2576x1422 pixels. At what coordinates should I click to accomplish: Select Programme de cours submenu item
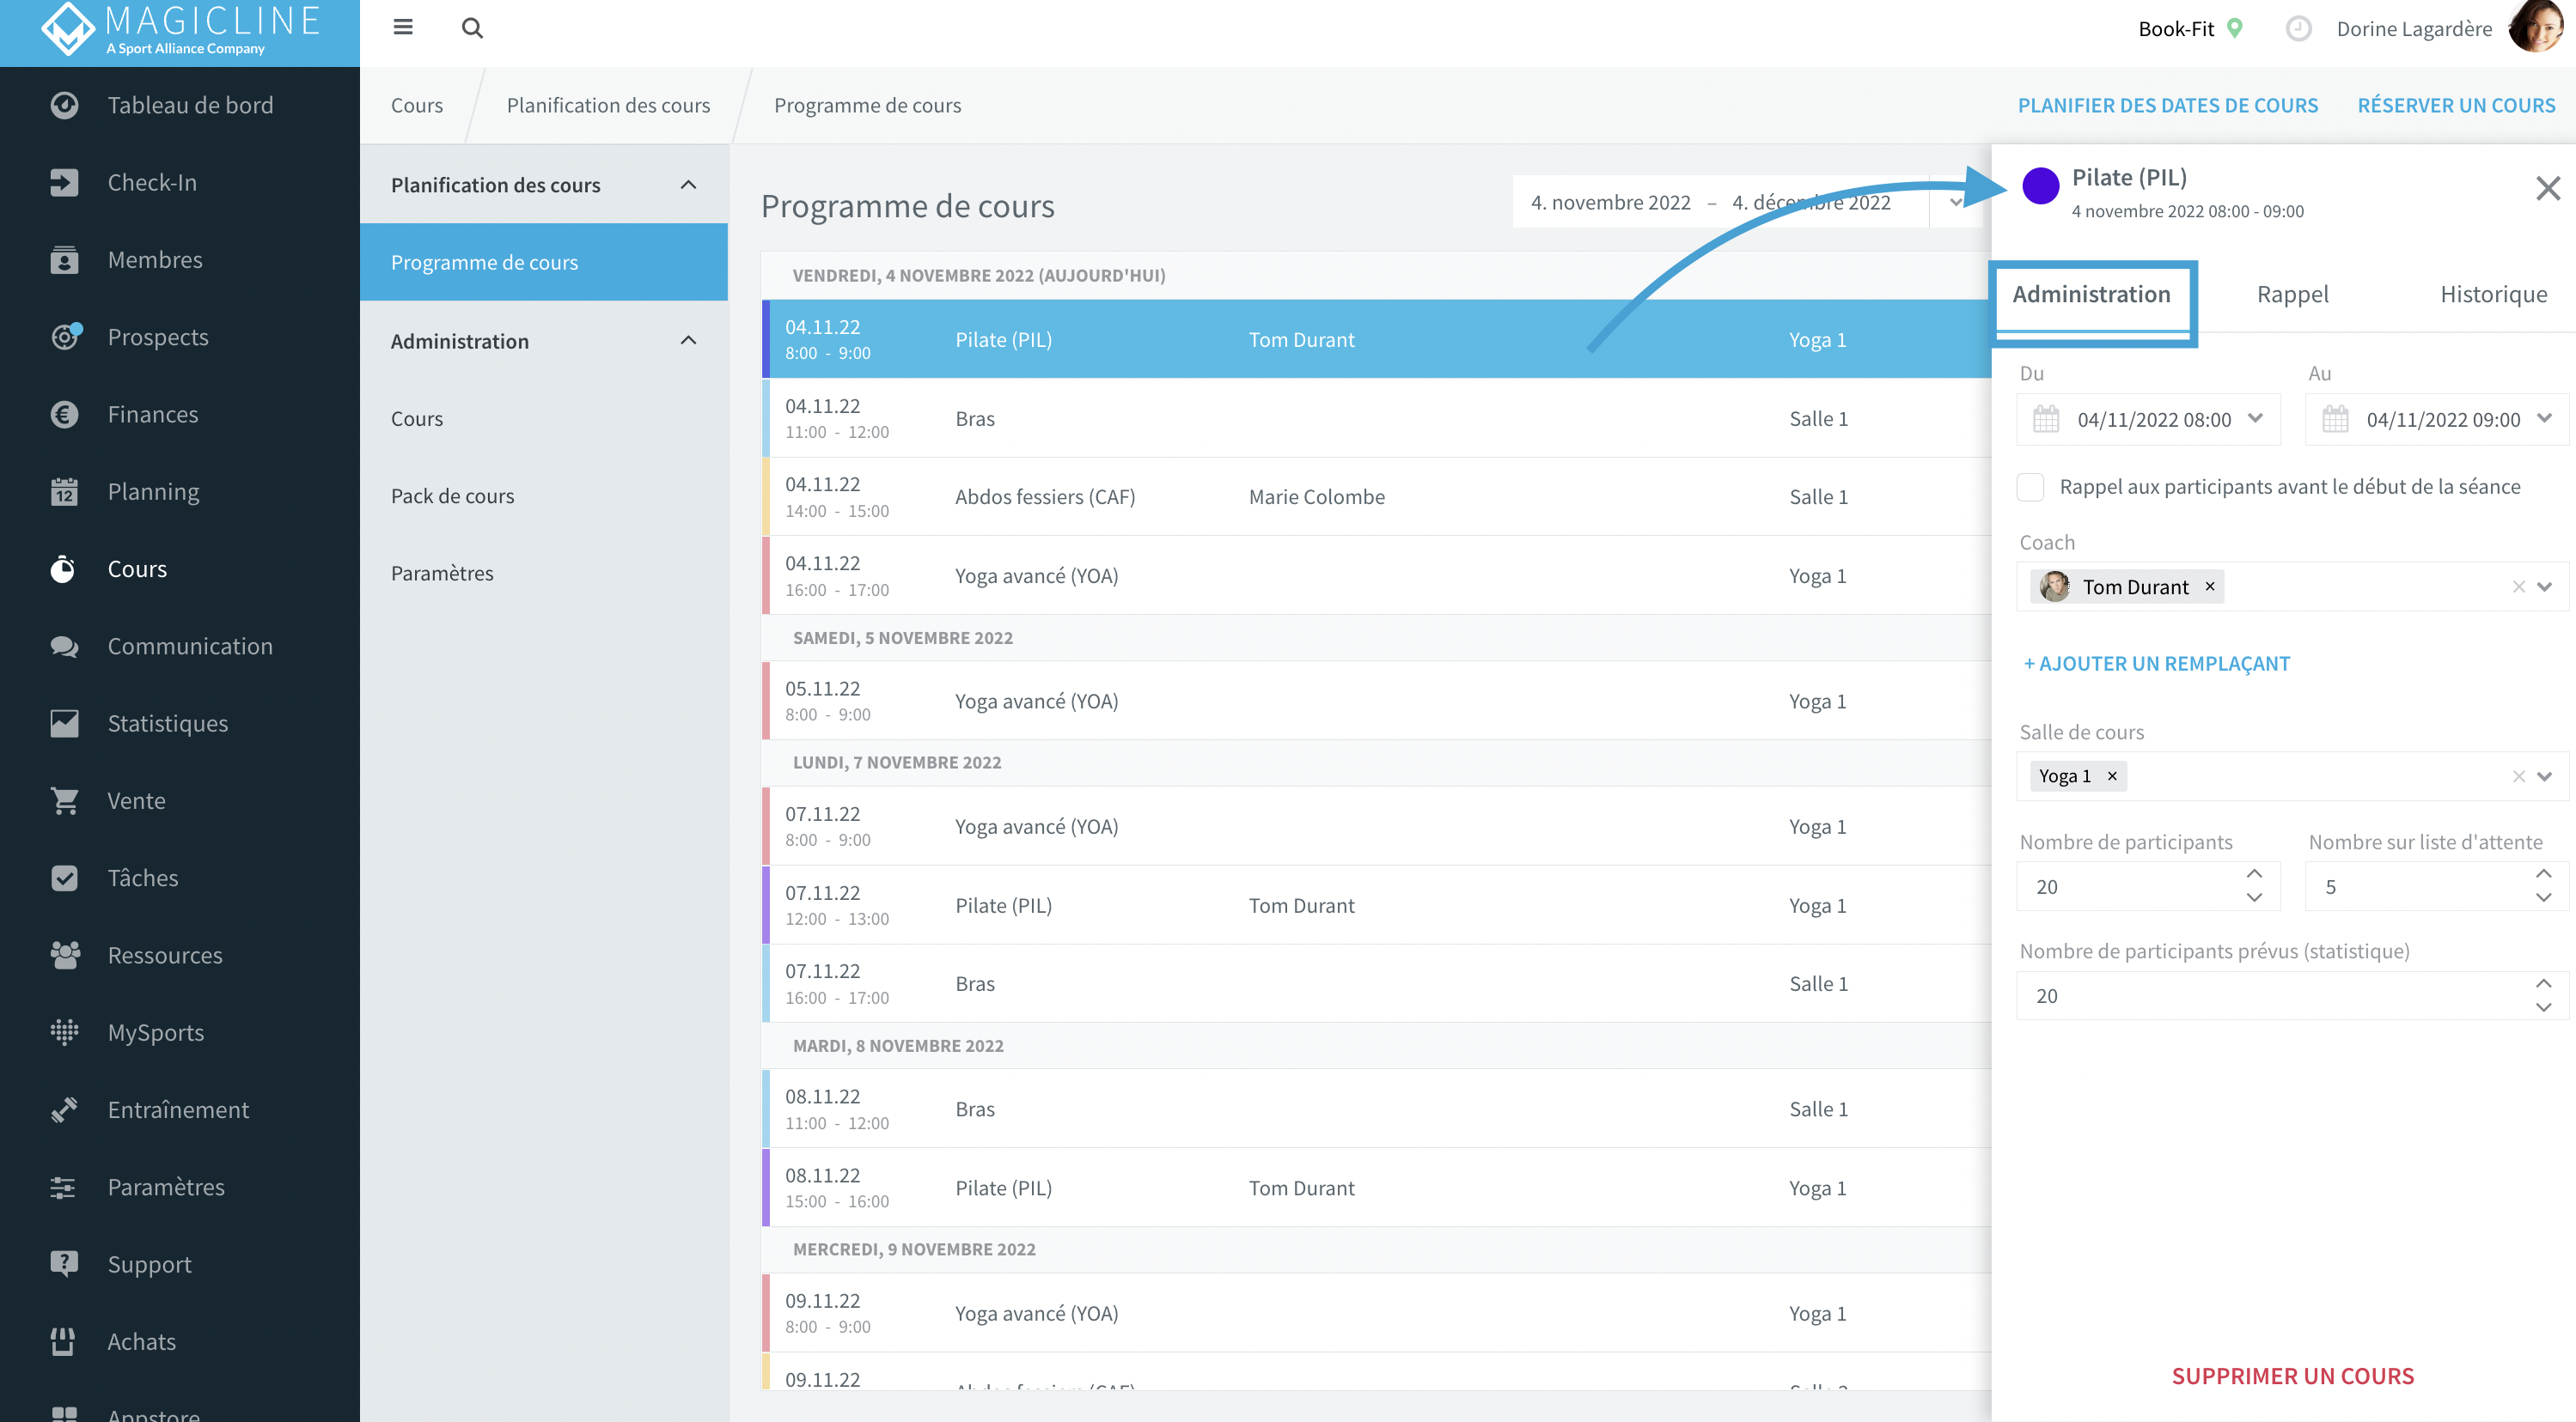544,262
